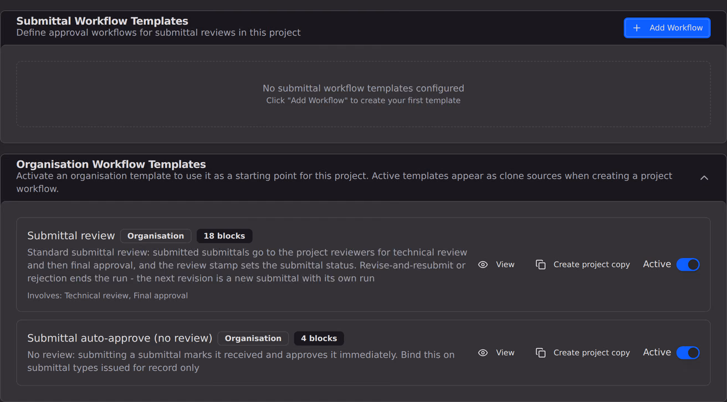View the Submittal auto-approve template
The width and height of the screenshot is (727, 402).
[x=496, y=353]
